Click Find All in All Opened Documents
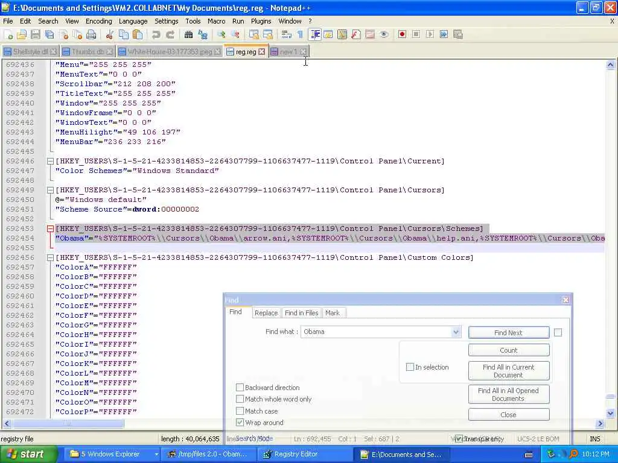 click(x=508, y=394)
